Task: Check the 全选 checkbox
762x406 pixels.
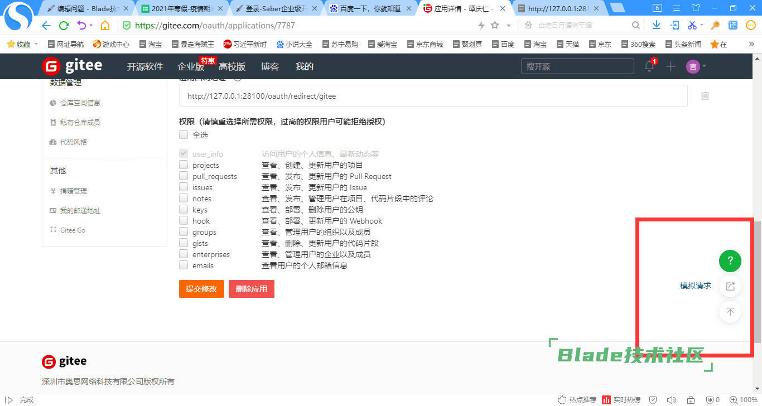Action: (184, 134)
